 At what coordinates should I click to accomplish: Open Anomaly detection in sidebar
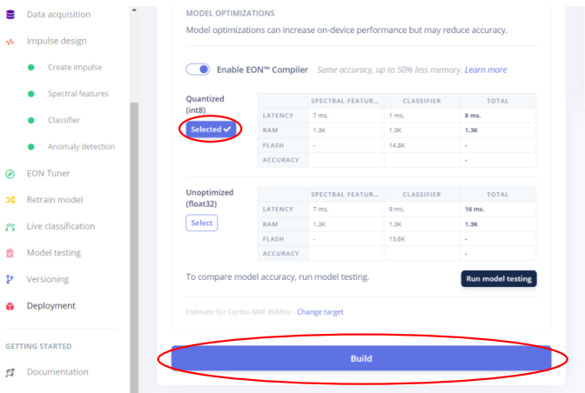click(x=81, y=146)
